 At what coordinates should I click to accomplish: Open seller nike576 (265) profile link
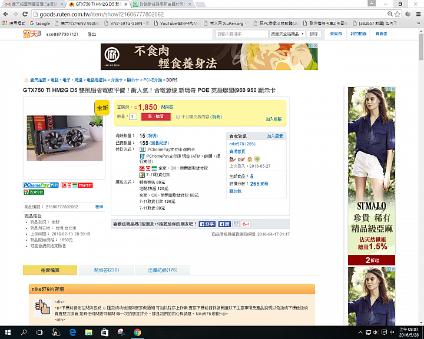[242, 144]
